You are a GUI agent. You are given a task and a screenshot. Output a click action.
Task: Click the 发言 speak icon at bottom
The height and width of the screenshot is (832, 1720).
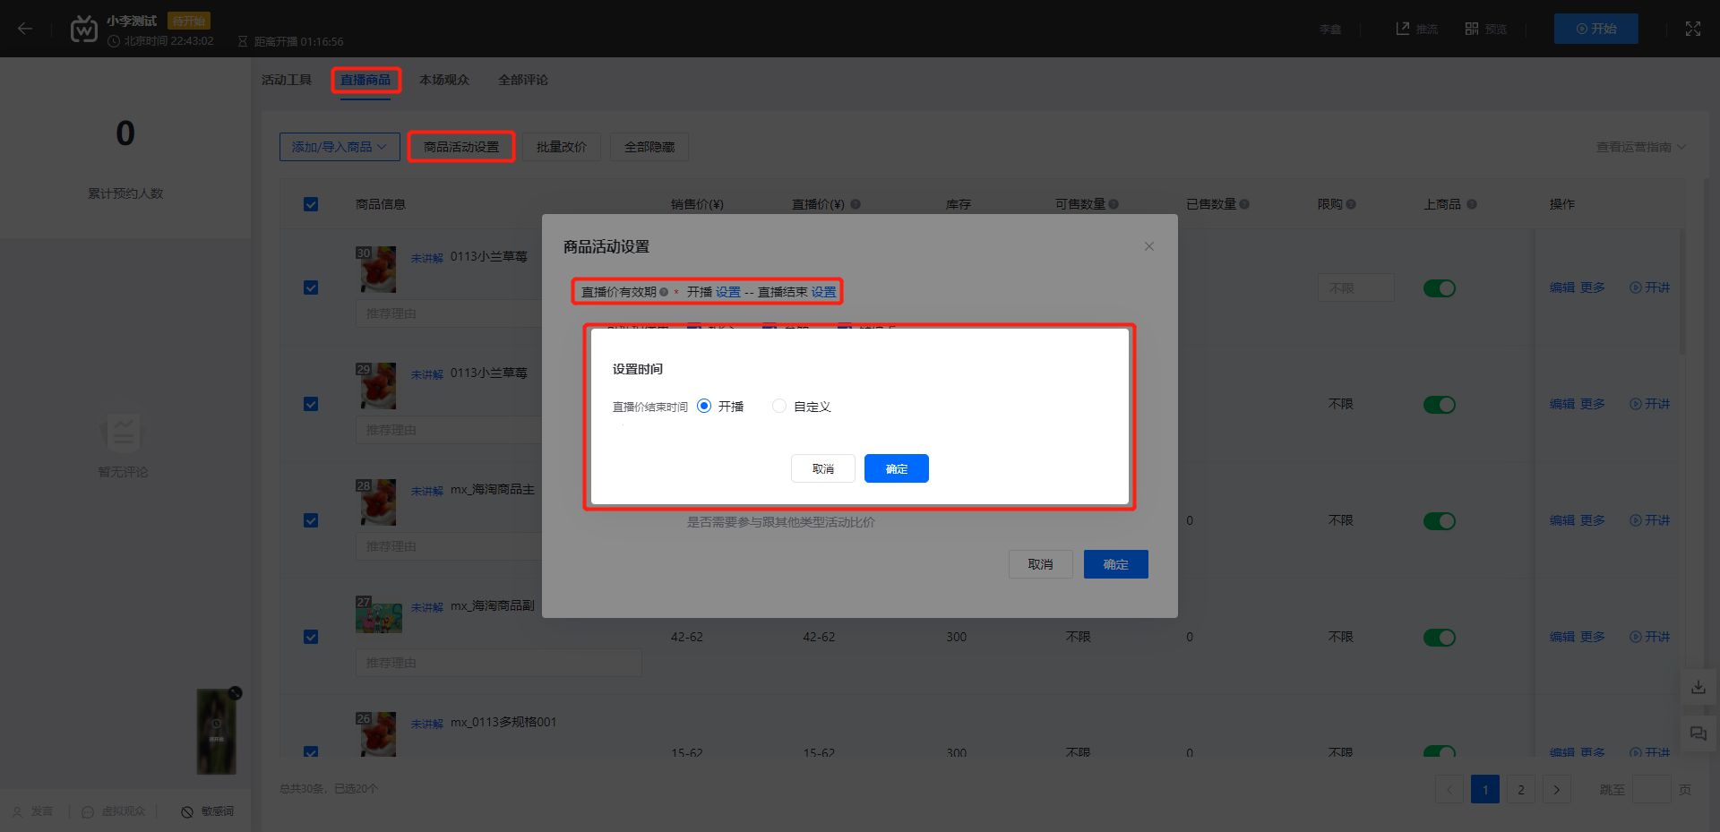pos(17,811)
